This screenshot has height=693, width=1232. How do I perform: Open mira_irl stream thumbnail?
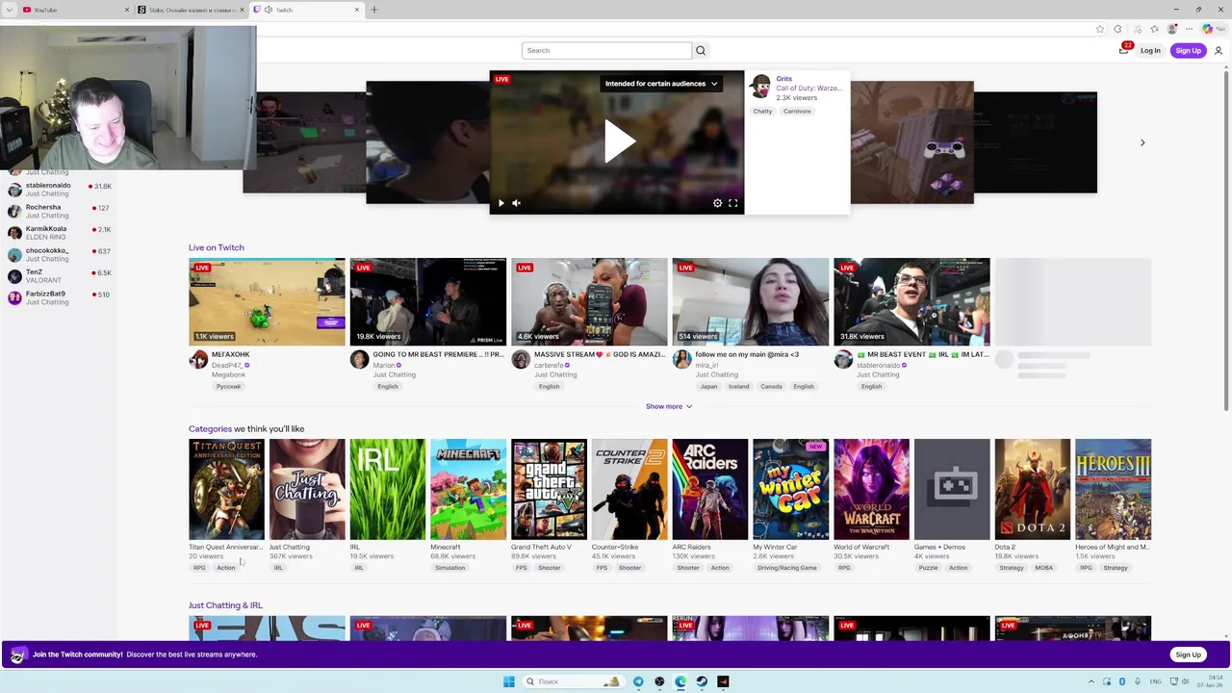(750, 301)
